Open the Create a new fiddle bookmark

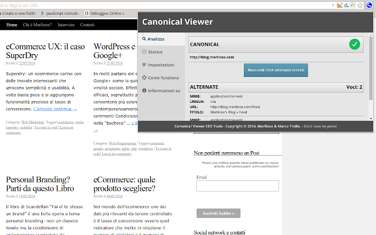pyautogui.click(x=19, y=13)
